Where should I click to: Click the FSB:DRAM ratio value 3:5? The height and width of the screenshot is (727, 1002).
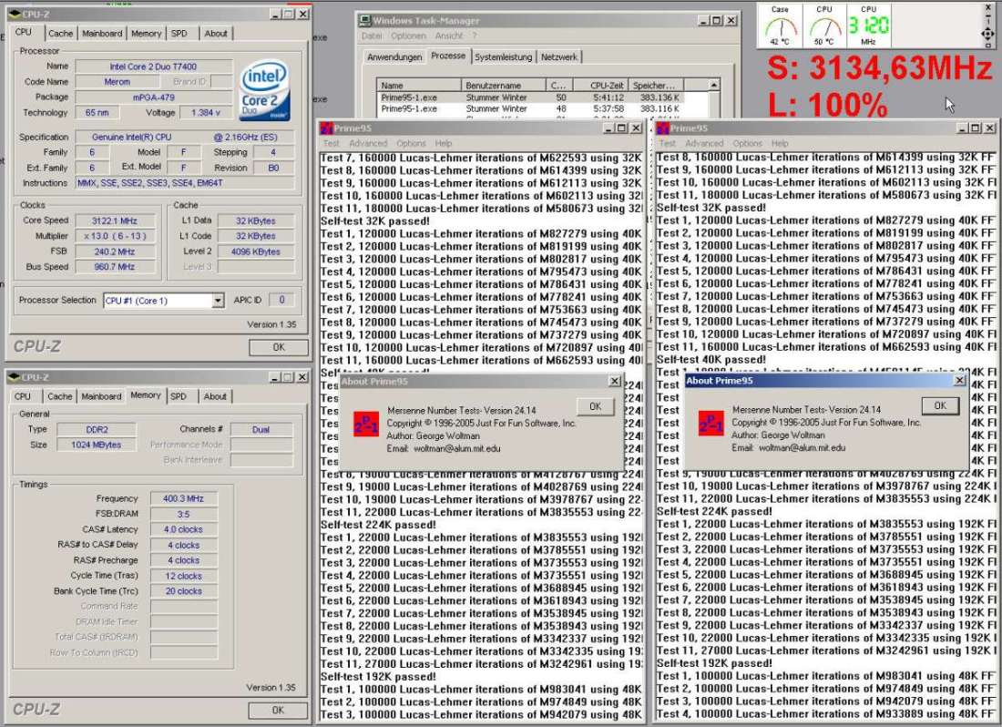point(183,514)
